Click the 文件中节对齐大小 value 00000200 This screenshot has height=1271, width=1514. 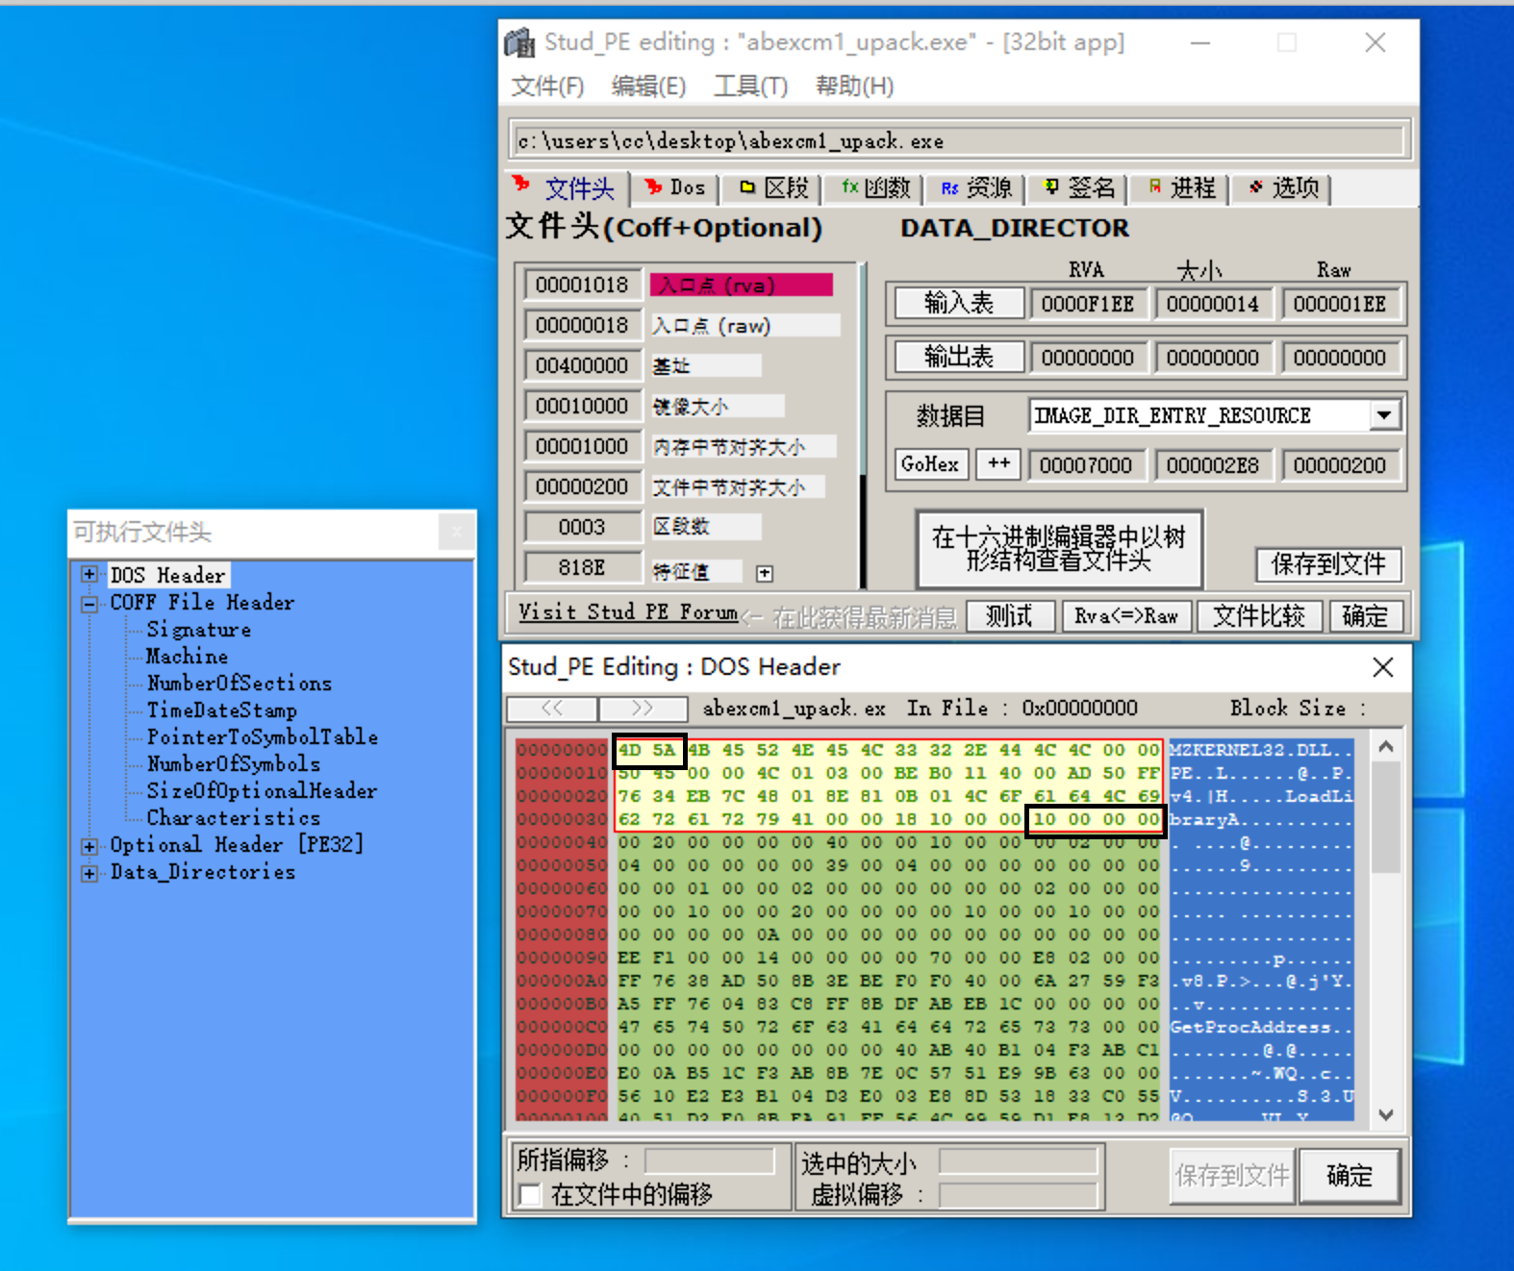[x=582, y=487]
